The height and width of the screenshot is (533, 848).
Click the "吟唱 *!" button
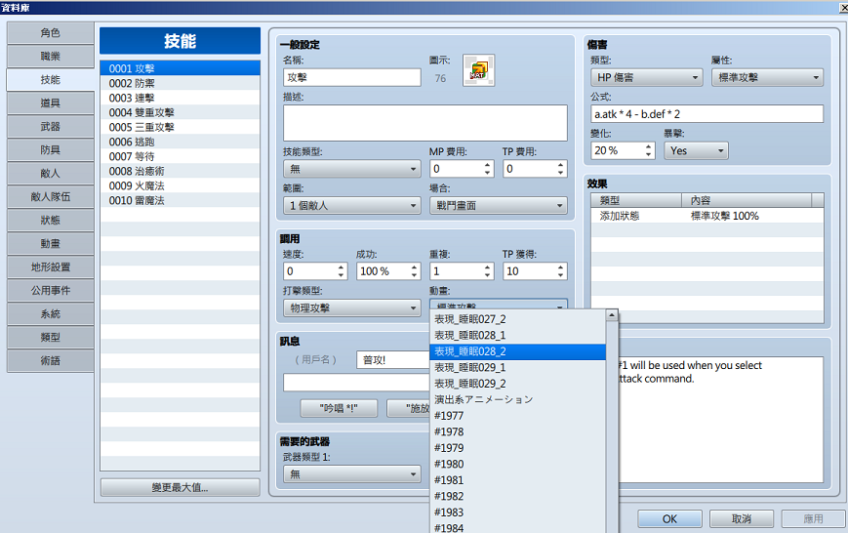point(339,408)
